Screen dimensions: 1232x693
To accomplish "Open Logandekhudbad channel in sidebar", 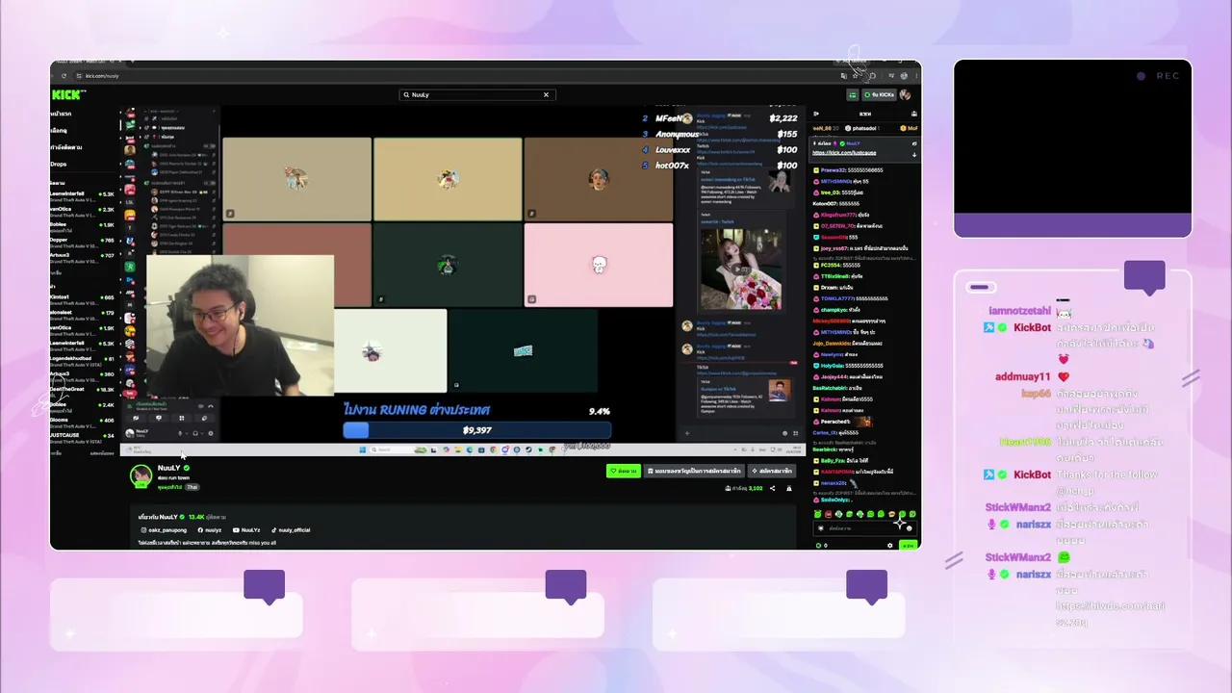I will [82, 360].
